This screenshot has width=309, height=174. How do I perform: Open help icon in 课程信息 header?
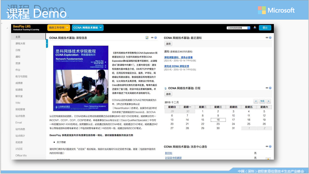coord(156,38)
